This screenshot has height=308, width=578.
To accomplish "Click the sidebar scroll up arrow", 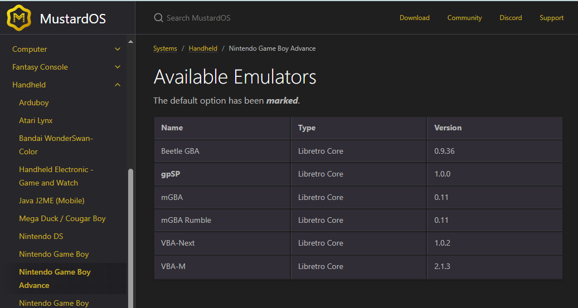I will pyautogui.click(x=130, y=42).
